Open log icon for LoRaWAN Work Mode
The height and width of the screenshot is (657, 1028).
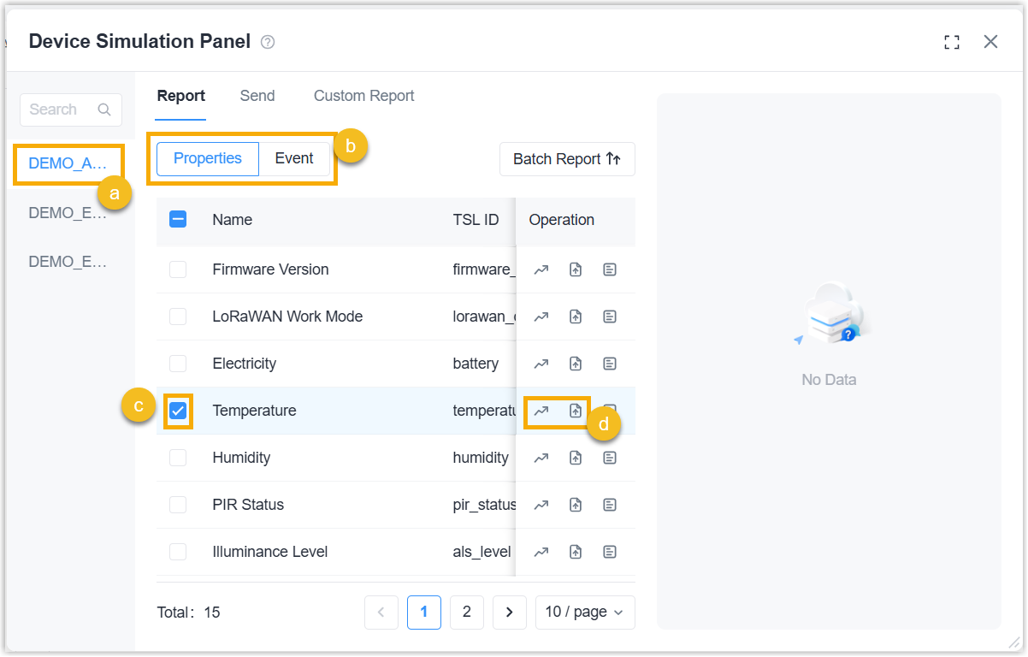tap(609, 317)
